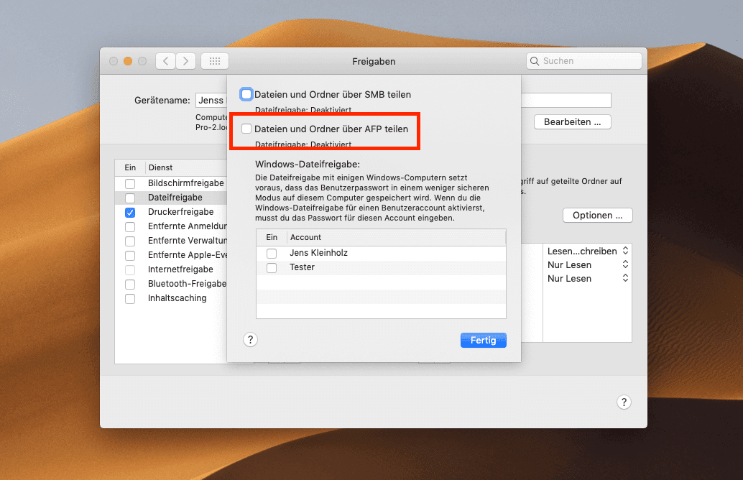743x480 pixels.
Task: Select Inhaltscaching in the services list
Action: coord(177,298)
